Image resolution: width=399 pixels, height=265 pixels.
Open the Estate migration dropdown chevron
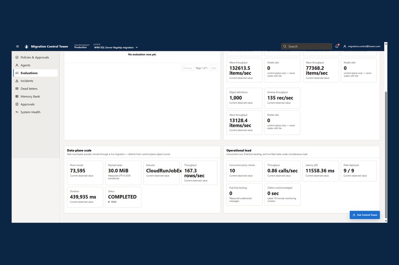pos(137,47)
